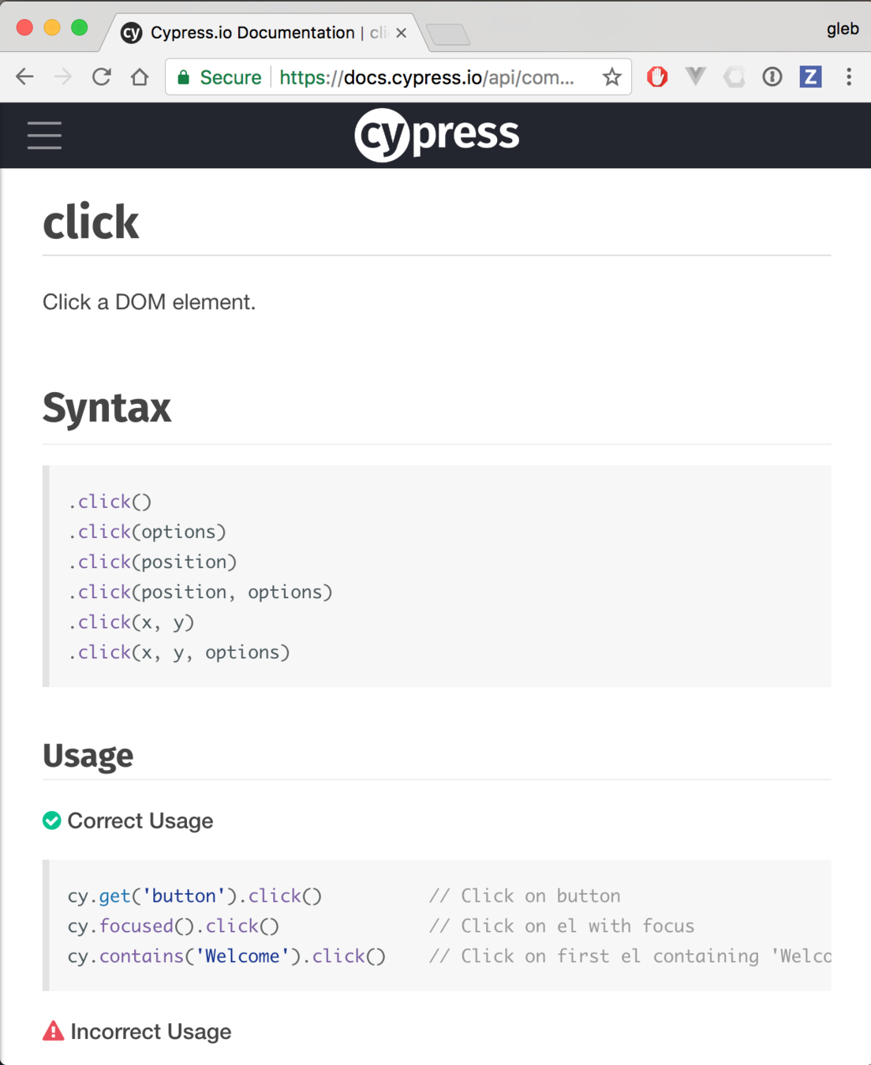Click the '// Click on el with focus' comment
The height and width of the screenshot is (1065, 871).
tap(562, 926)
